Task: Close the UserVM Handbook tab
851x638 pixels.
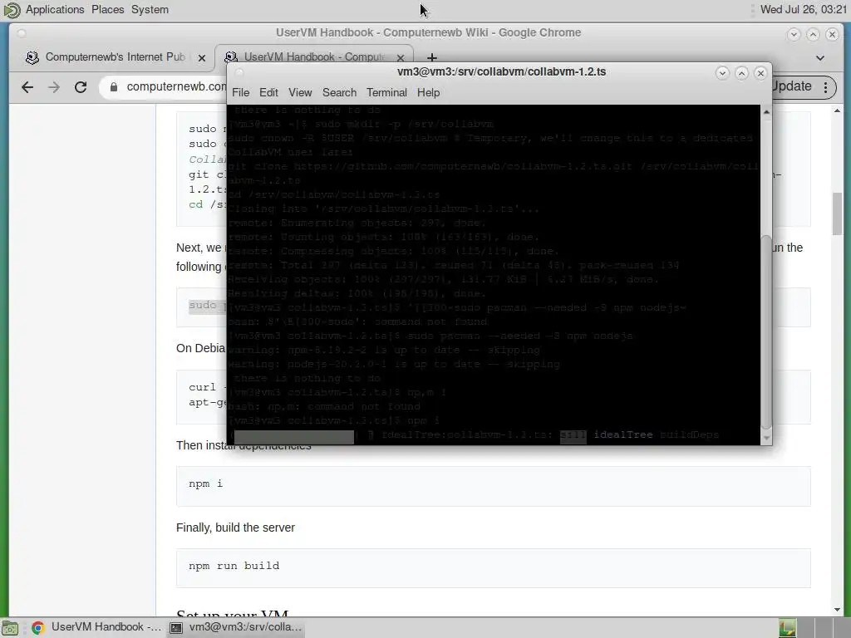Action: click(x=401, y=57)
